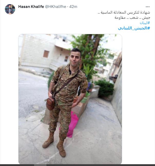Screen dimensions: 155x166
Task: Open the three-dot more options menu
Action: (148, 7)
